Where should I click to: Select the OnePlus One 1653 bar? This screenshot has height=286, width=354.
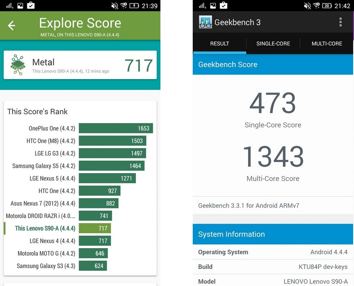pyautogui.click(x=116, y=128)
